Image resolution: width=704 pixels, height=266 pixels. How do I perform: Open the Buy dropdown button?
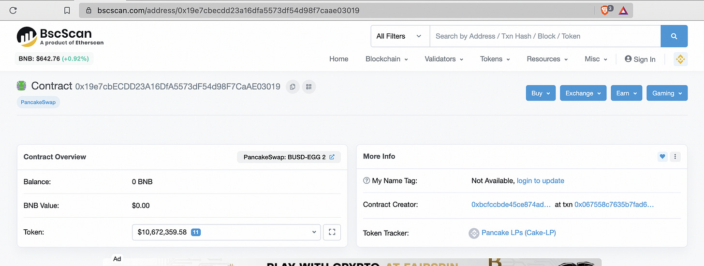541,93
